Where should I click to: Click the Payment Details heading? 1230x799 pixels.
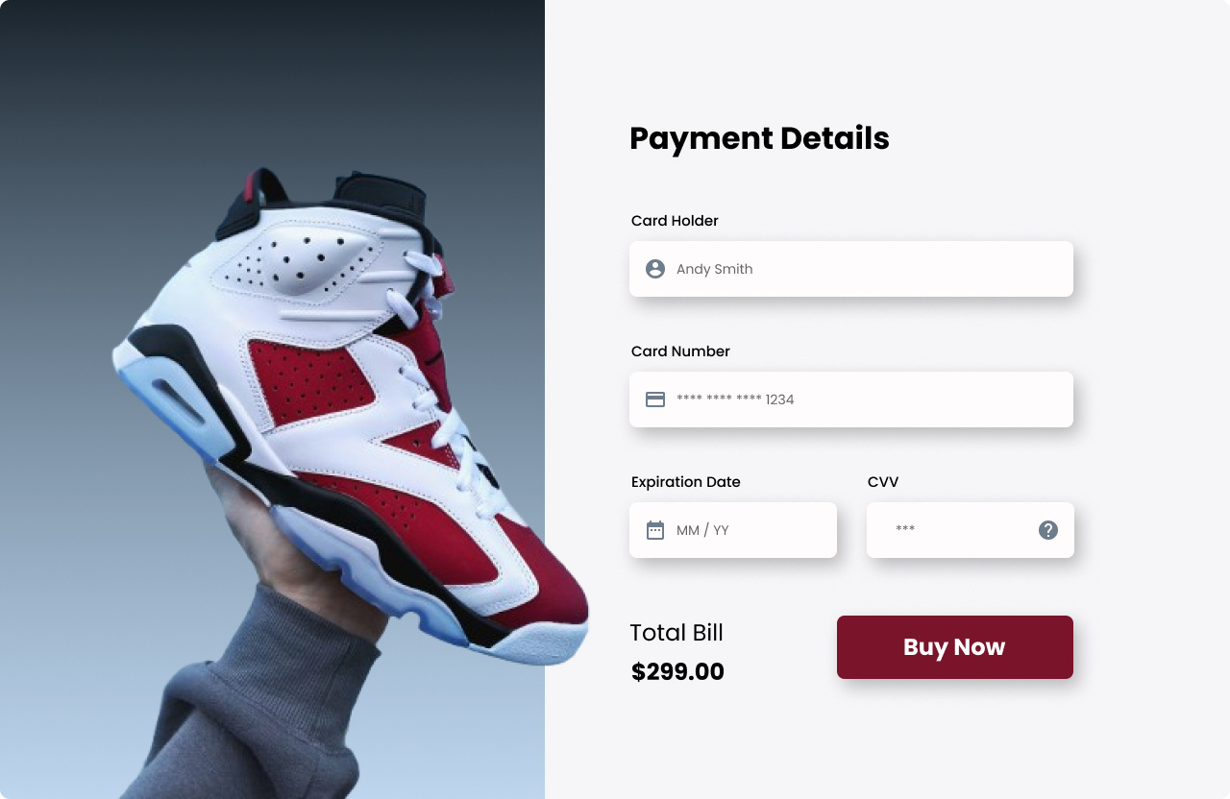coord(759,138)
